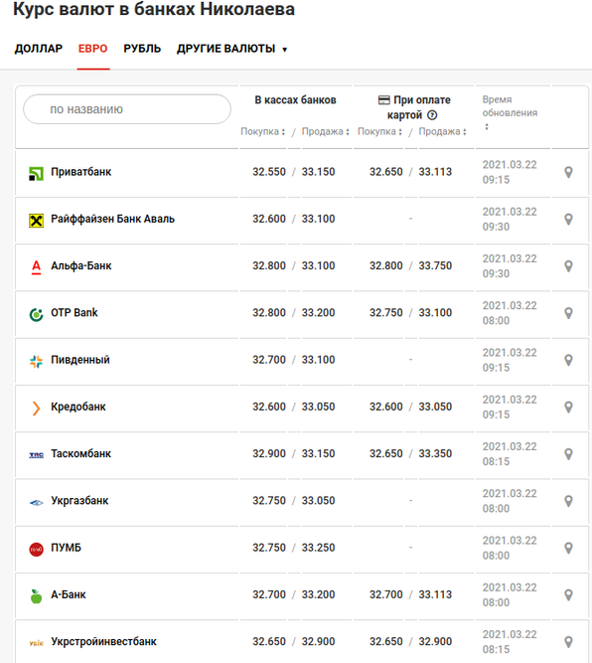Sort by Время обновления column
Viewport: 592px width, 663px height.
pyautogui.click(x=510, y=112)
